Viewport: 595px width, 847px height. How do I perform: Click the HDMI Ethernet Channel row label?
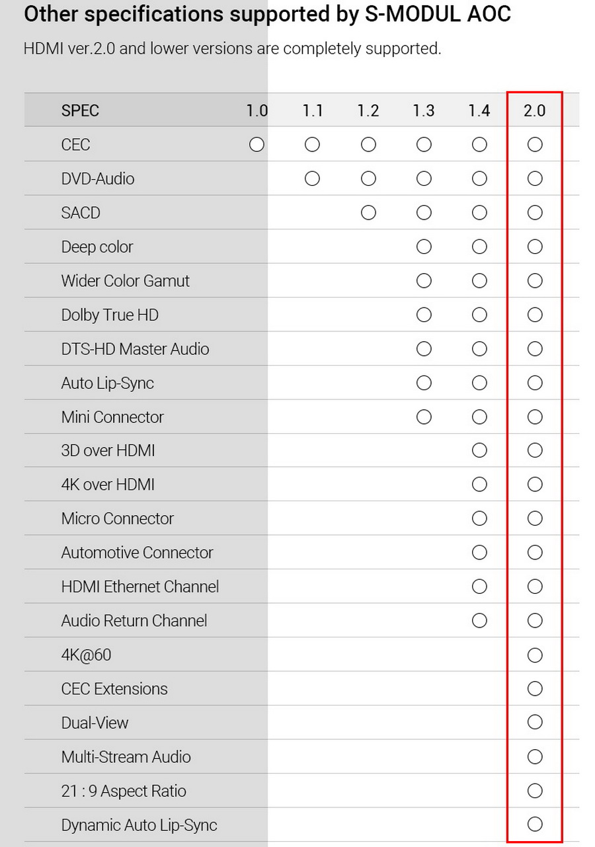(140, 586)
